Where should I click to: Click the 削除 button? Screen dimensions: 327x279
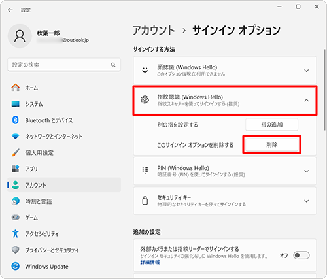[x=271, y=145]
